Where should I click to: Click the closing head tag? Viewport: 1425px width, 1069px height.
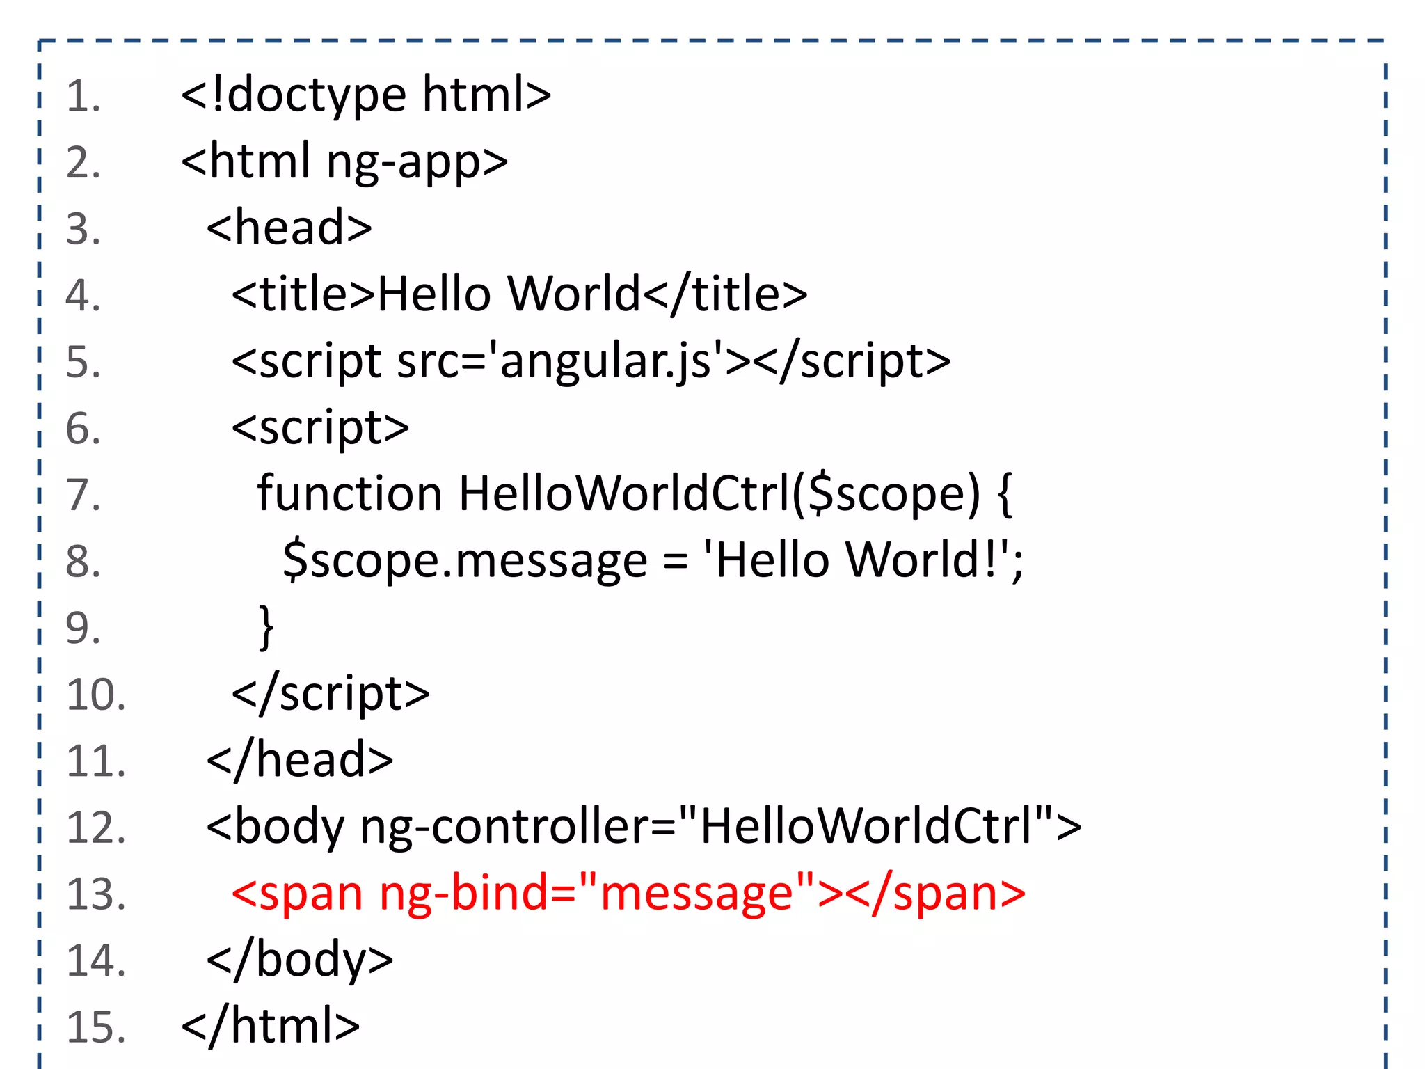(300, 760)
